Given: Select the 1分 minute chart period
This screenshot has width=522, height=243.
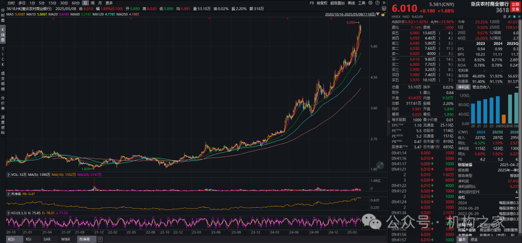Looking at the screenshot, I should click(x=32, y=3).
